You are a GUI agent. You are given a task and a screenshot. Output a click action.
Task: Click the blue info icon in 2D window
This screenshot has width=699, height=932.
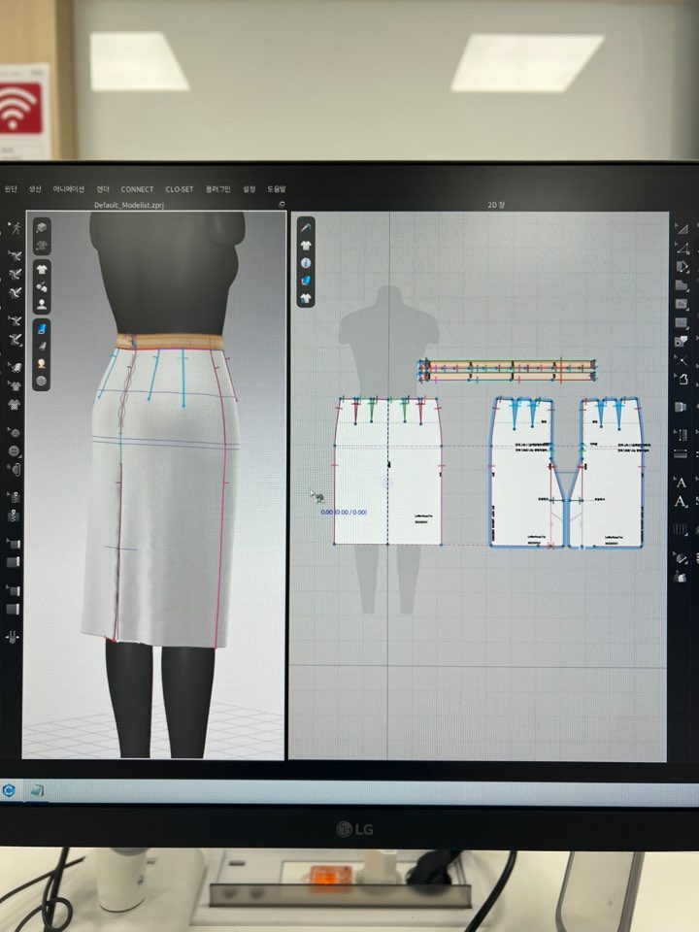pyautogui.click(x=306, y=262)
